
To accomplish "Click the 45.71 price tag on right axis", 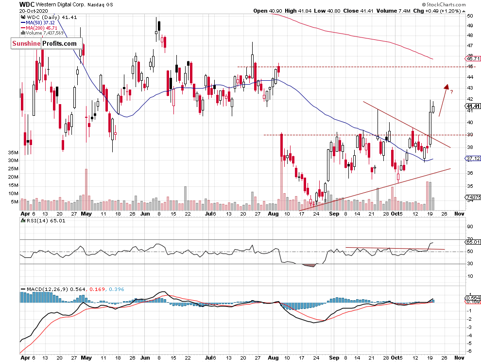I will [x=473, y=58].
